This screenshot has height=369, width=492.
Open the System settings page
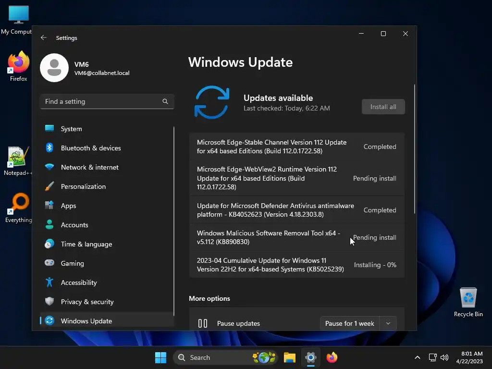coord(107,129)
